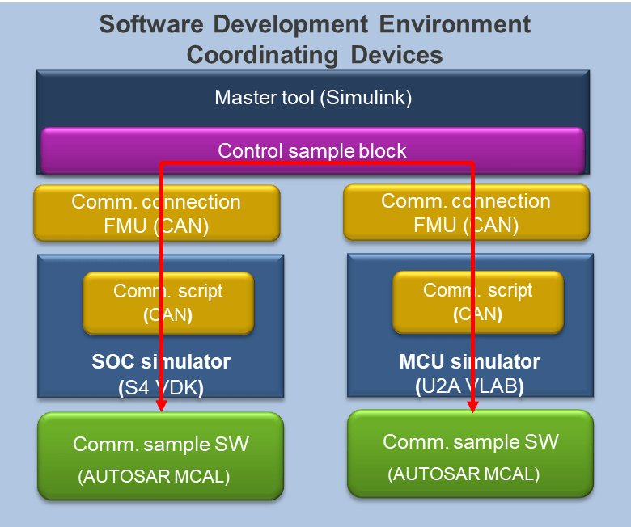
Task: Click the diagram title text at the top
Action: click(315, 39)
